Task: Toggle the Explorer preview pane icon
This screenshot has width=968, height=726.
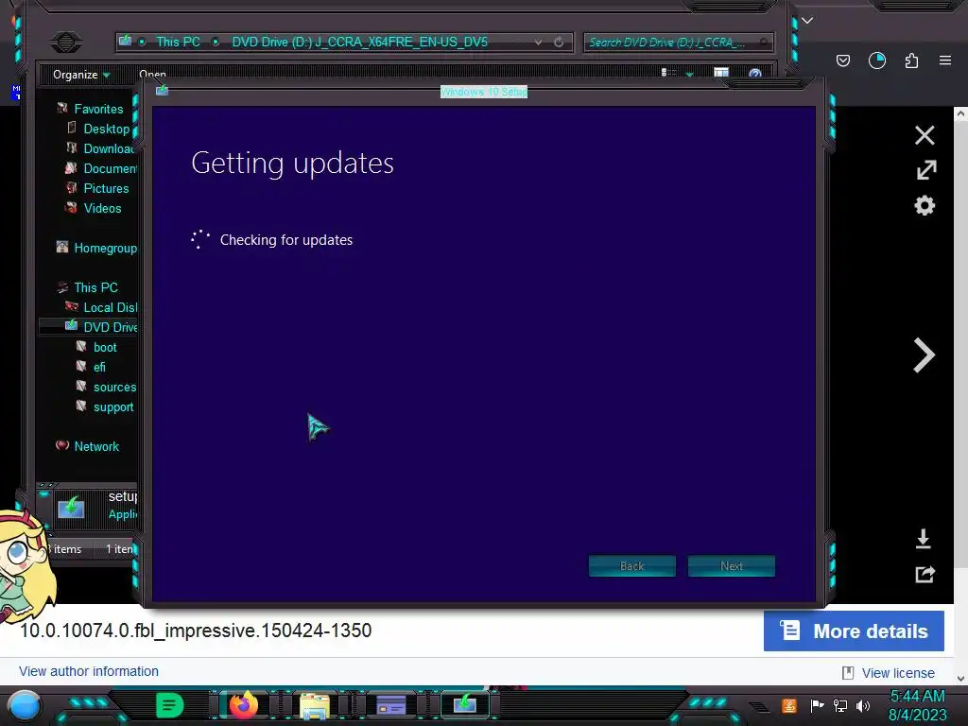Action: (x=720, y=73)
